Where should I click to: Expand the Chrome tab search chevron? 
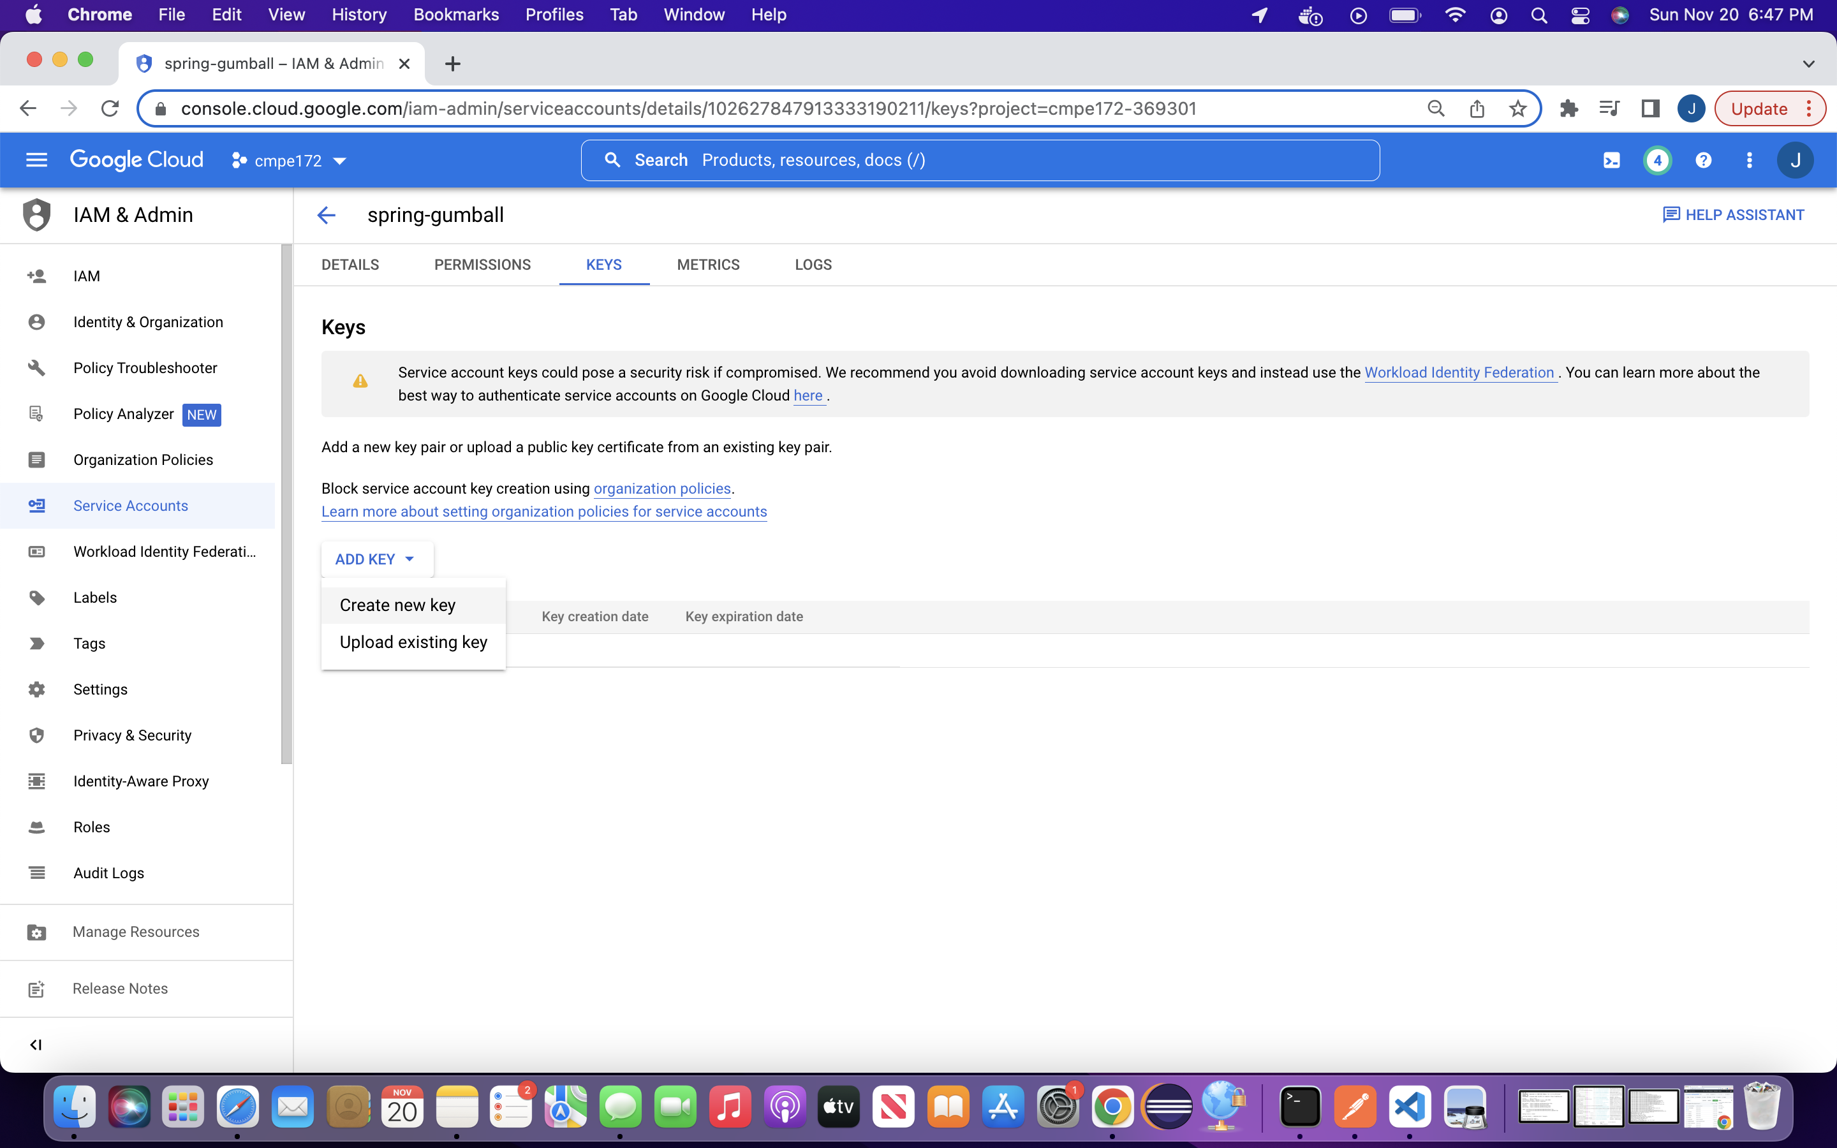[1808, 64]
